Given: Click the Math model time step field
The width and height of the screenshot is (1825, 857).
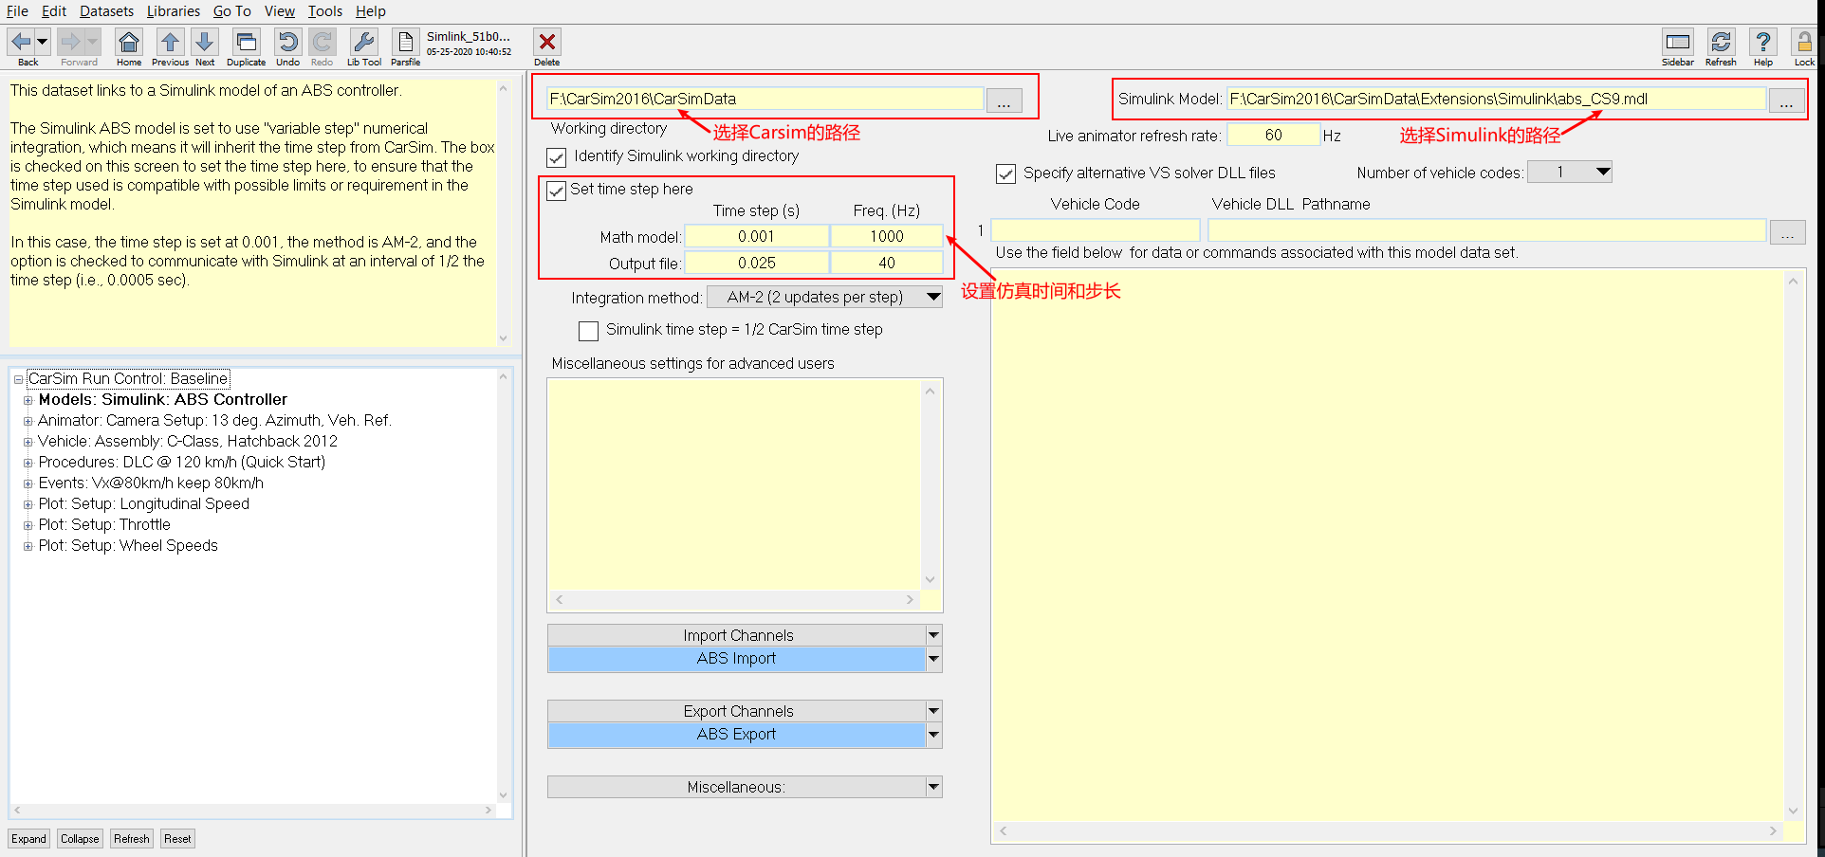Looking at the screenshot, I should point(757,236).
